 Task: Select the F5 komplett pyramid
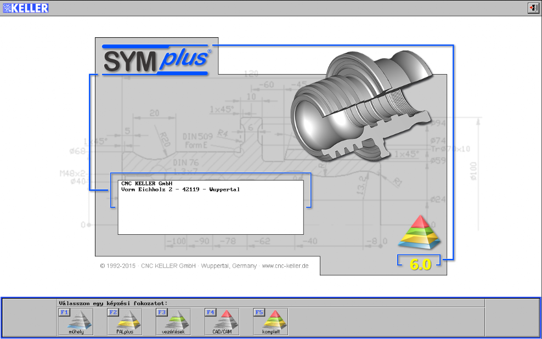point(270,322)
